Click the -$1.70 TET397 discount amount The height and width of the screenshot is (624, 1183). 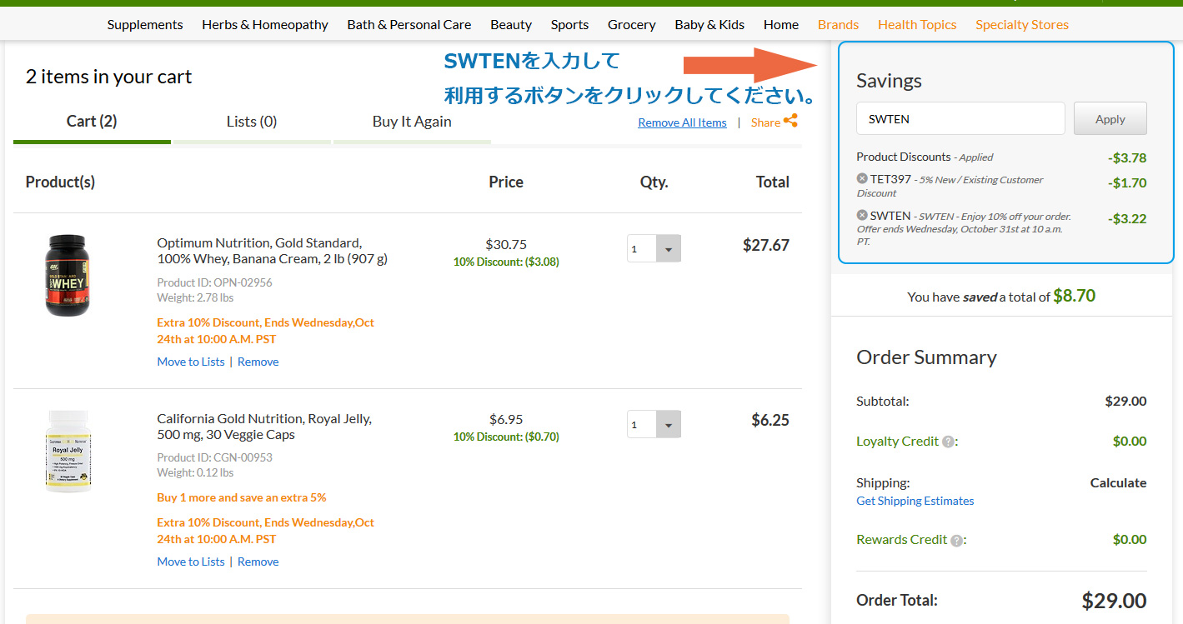tap(1127, 183)
